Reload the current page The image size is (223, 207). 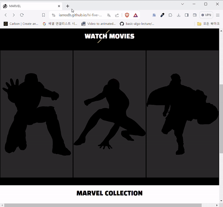tap(22, 15)
